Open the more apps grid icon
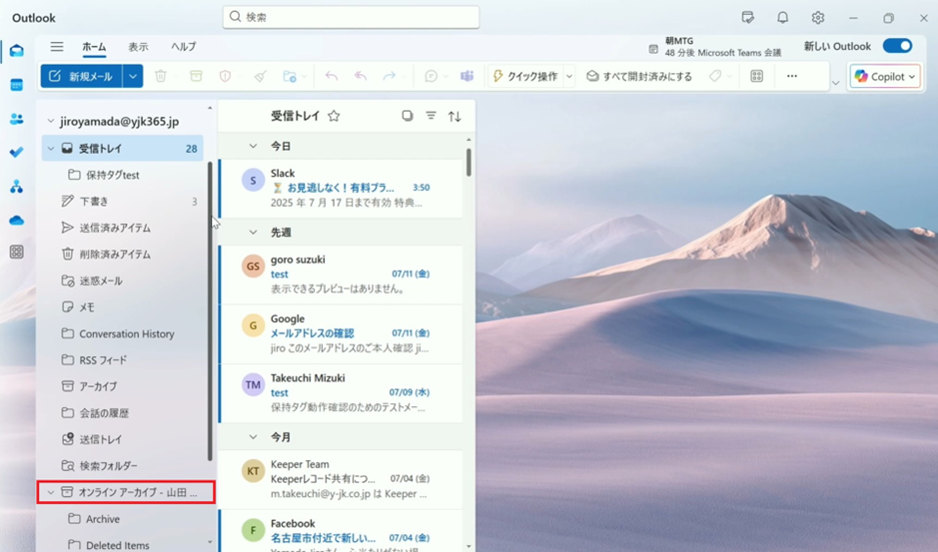 click(17, 252)
